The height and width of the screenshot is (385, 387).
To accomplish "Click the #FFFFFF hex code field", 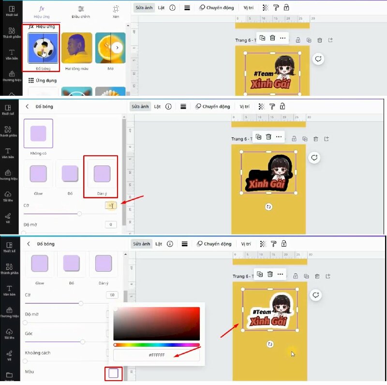I will tap(156, 355).
